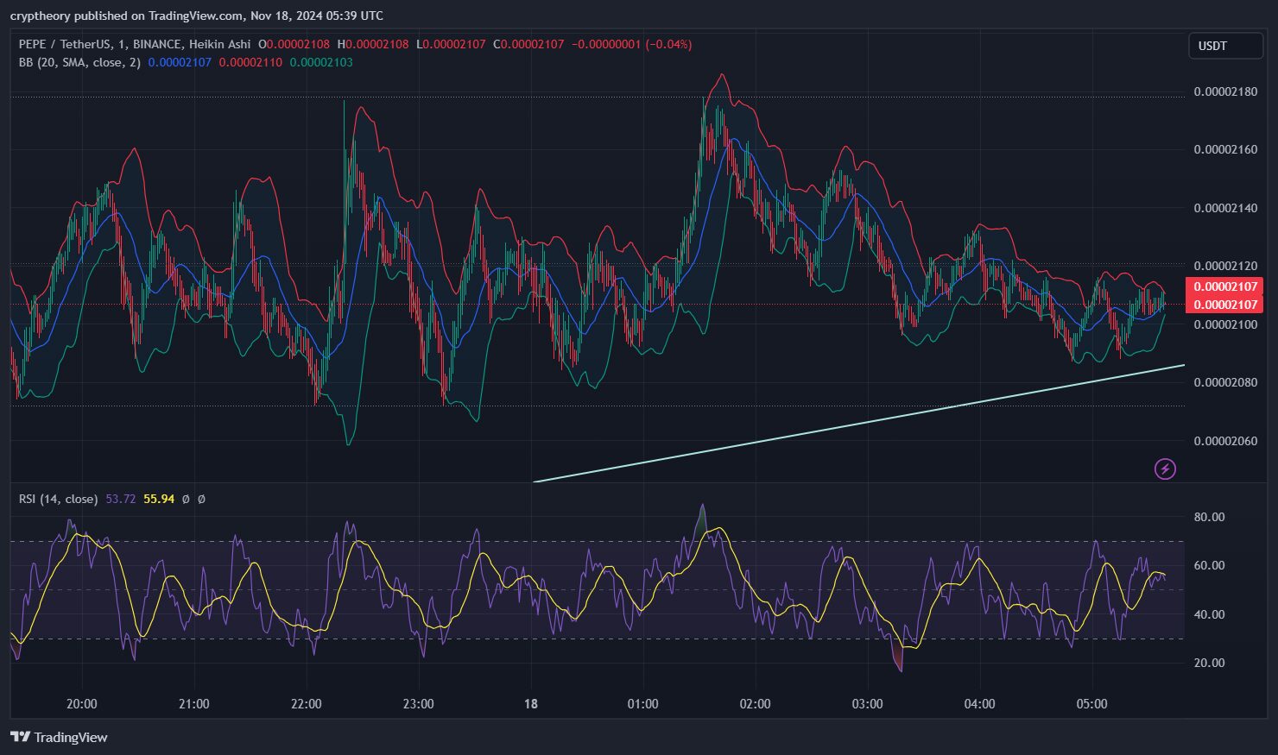Click the yellow RSI average value 55.94

pyautogui.click(x=159, y=499)
